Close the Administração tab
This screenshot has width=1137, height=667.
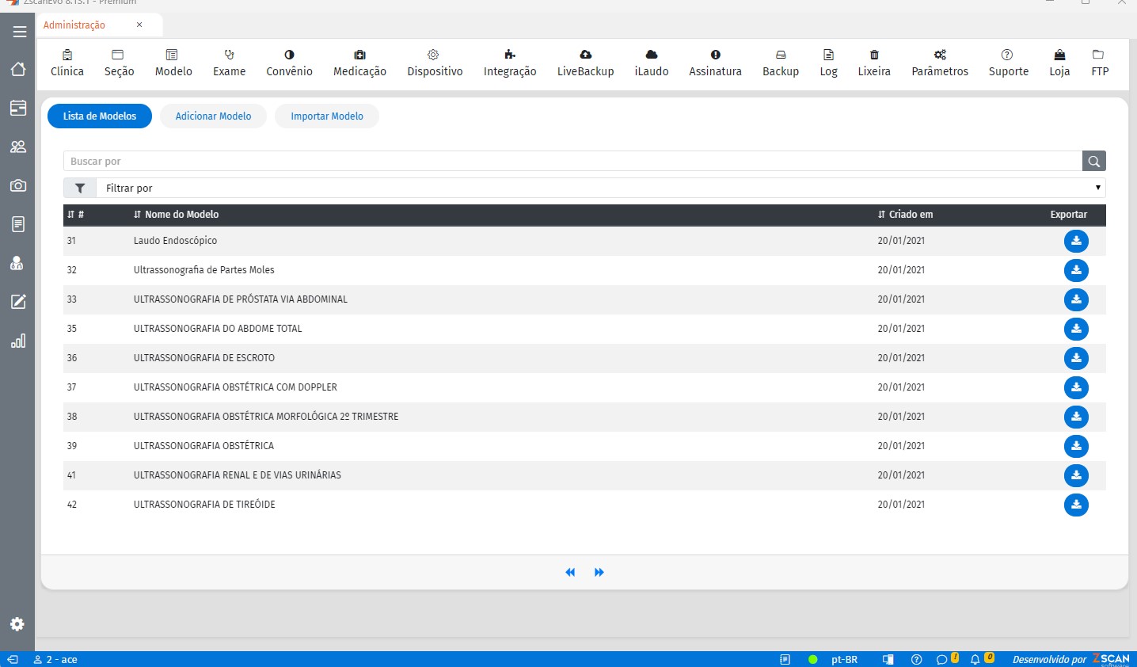(x=139, y=25)
